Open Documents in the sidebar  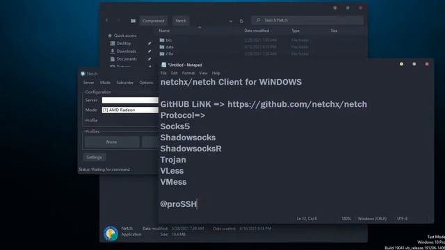pos(127,59)
